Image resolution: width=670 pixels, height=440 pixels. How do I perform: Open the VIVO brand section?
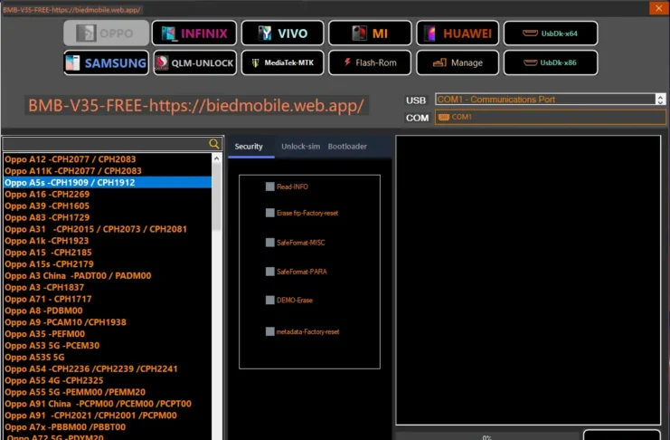(282, 33)
